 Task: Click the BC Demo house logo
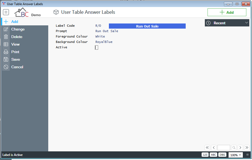pyautogui.click(x=27, y=12)
